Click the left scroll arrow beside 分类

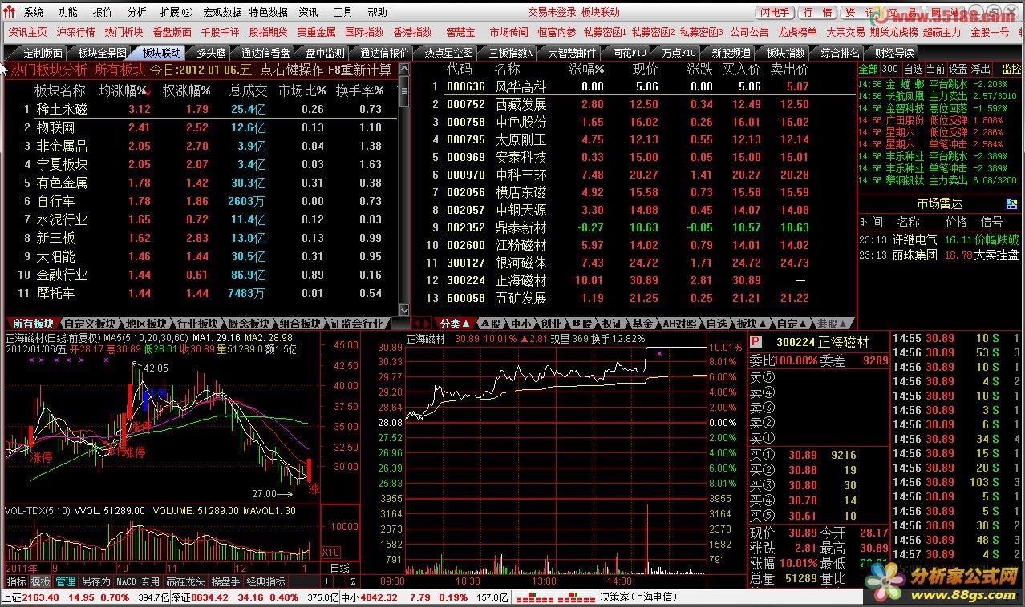(x=418, y=324)
